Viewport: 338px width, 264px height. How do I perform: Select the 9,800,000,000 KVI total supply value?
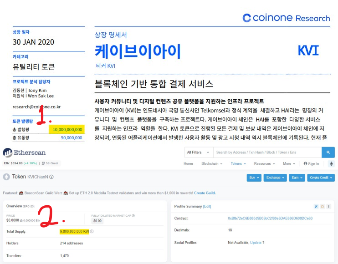[x=74, y=232]
